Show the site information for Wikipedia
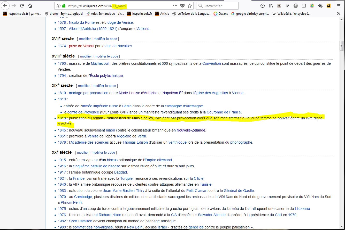Image resolution: width=345 pixels, height=230 pixels. click(x=58, y=6)
